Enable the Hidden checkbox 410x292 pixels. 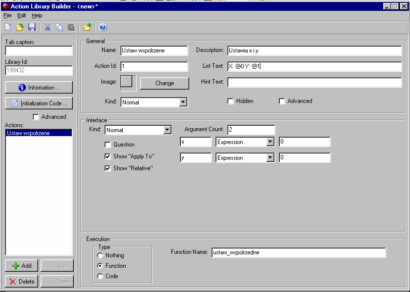point(230,101)
